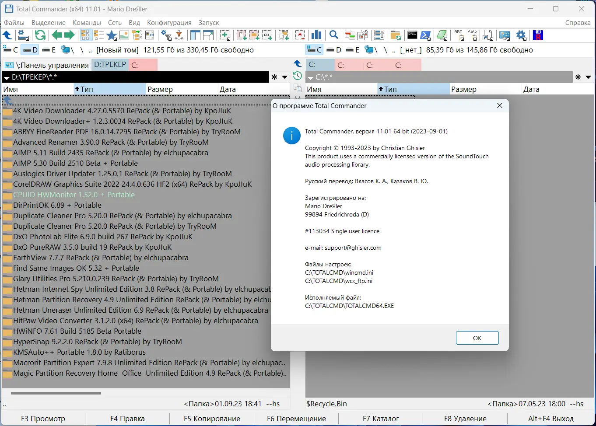Open the favorites star icon
This screenshot has width=596, height=426.
[x=112, y=35]
